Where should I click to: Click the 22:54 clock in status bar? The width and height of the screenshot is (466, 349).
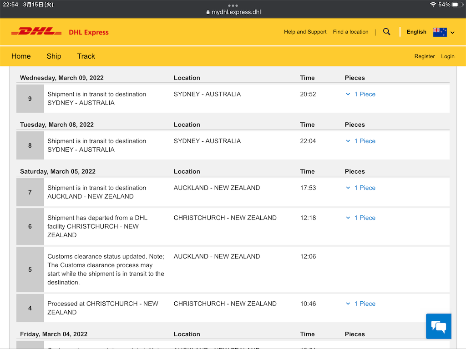click(x=10, y=5)
